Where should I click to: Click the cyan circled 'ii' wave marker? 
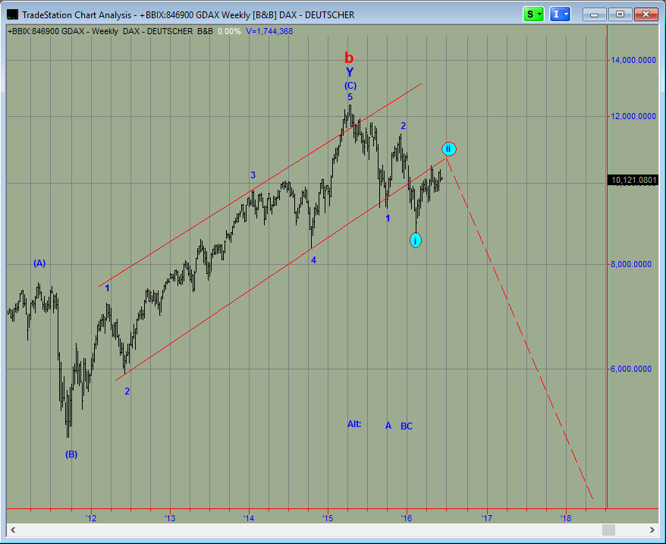448,149
